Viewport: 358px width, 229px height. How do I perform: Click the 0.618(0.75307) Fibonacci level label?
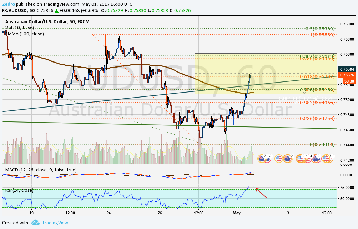pos(317,77)
